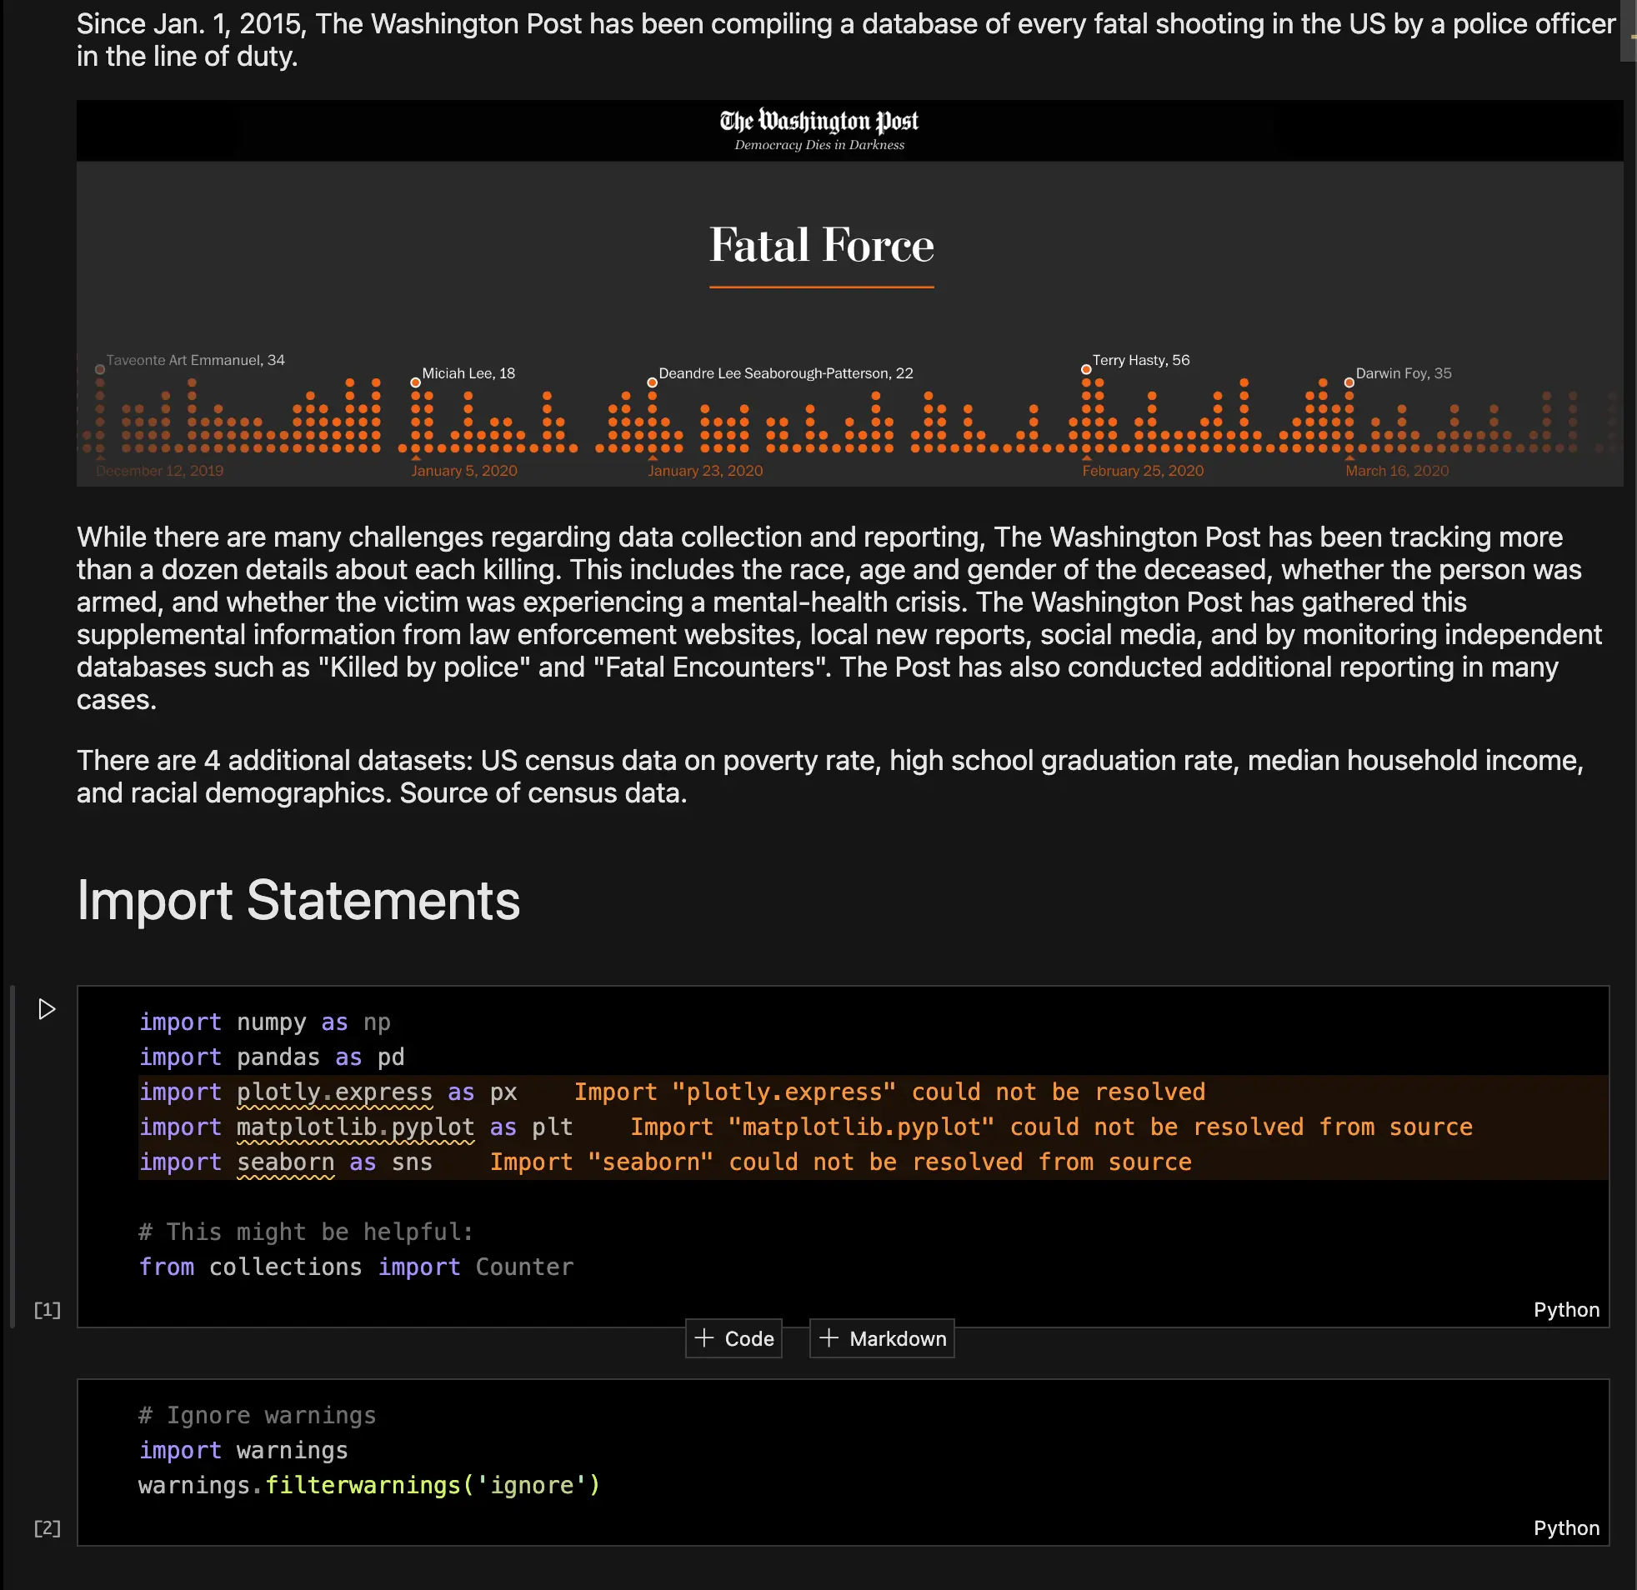Click the Import Statements heading
This screenshot has width=1637, height=1590.
point(298,900)
